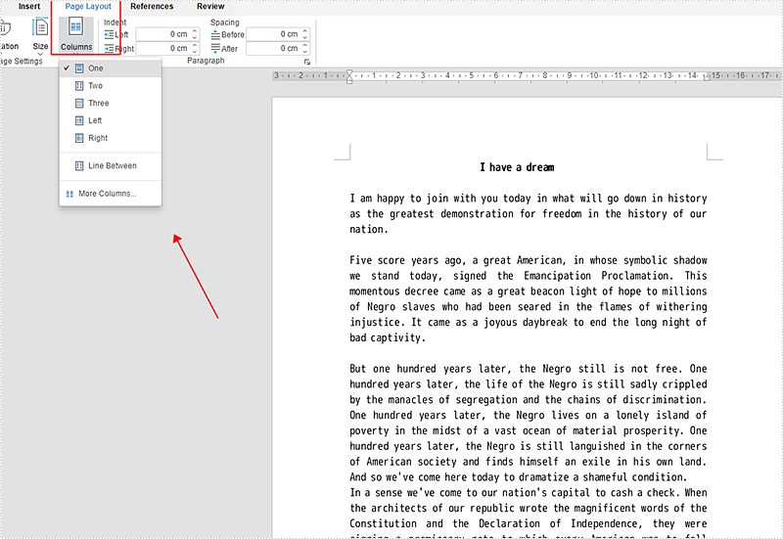Viewport: 783px width, 539px height.
Task: Click the Three columns icon
Action: coord(79,104)
